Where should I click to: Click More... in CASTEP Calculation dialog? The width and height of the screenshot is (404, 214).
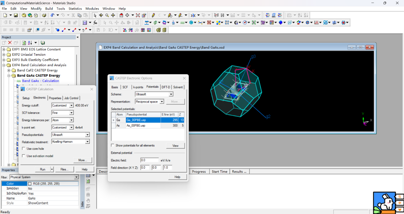point(83,160)
